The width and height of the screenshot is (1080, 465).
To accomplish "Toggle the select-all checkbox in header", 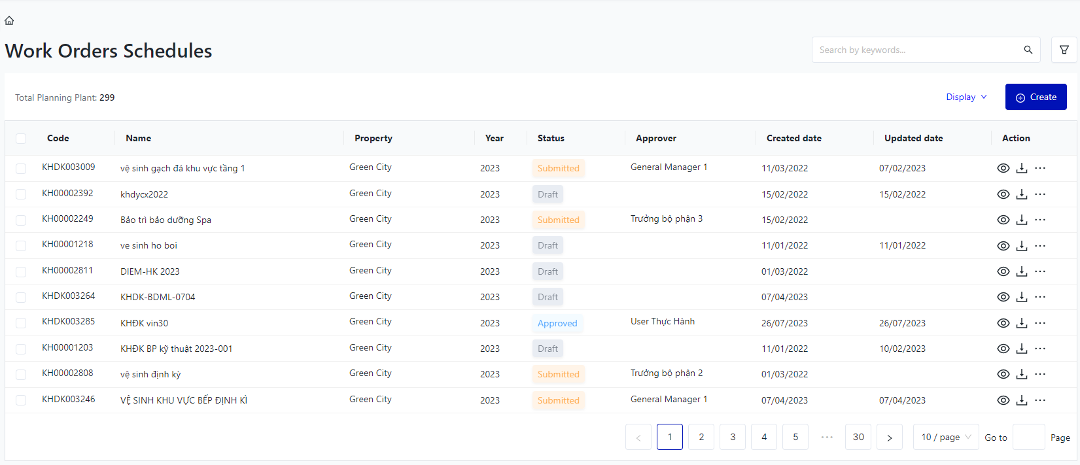I will tap(21, 139).
